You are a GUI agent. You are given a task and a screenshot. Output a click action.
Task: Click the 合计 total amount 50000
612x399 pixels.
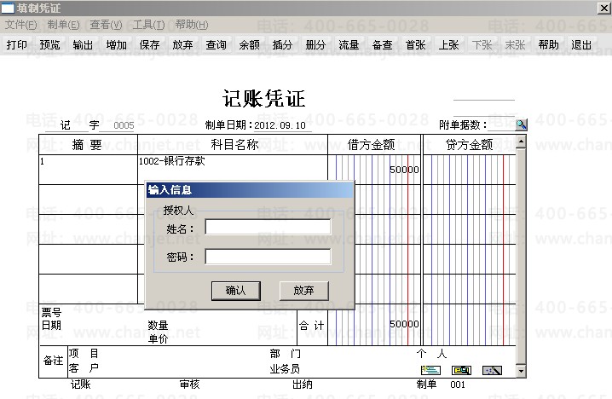pos(404,324)
